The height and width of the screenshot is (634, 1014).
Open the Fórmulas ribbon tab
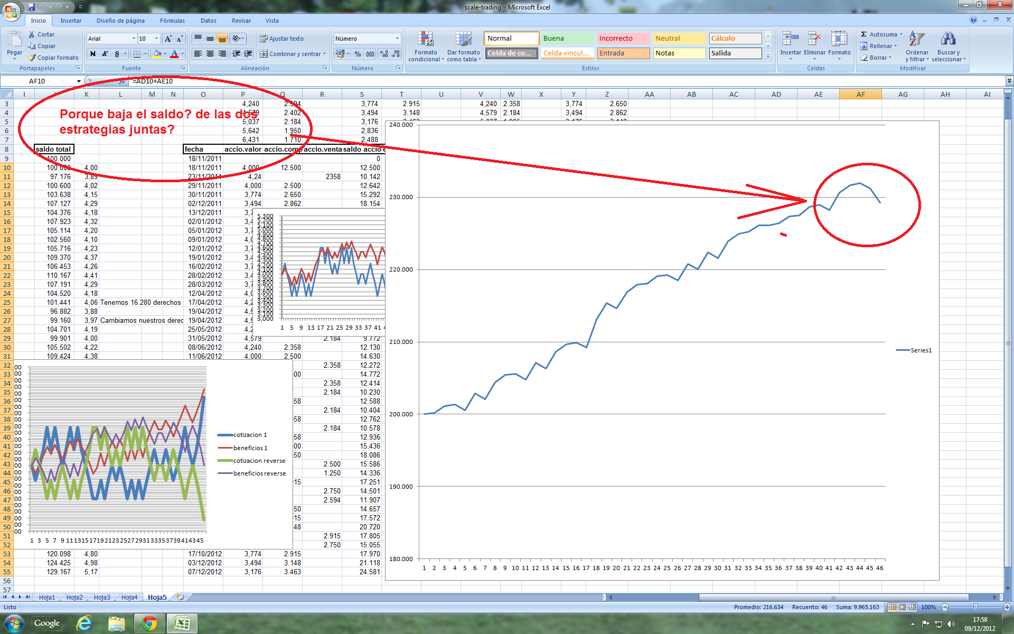(172, 21)
